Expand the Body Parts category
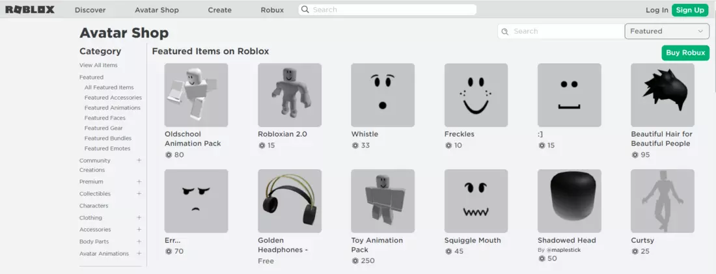 pyautogui.click(x=139, y=241)
